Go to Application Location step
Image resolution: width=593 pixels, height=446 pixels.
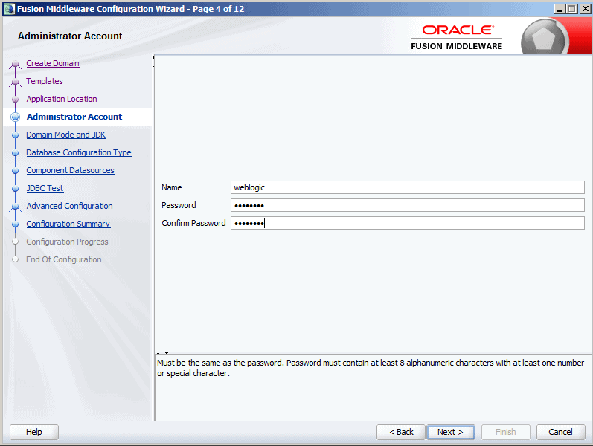coord(62,99)
